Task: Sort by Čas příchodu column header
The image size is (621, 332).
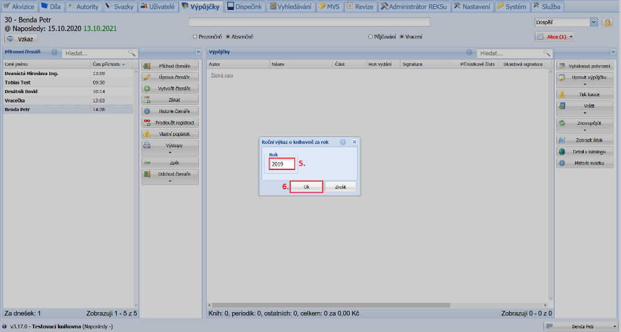Action: tap(109, 64)
